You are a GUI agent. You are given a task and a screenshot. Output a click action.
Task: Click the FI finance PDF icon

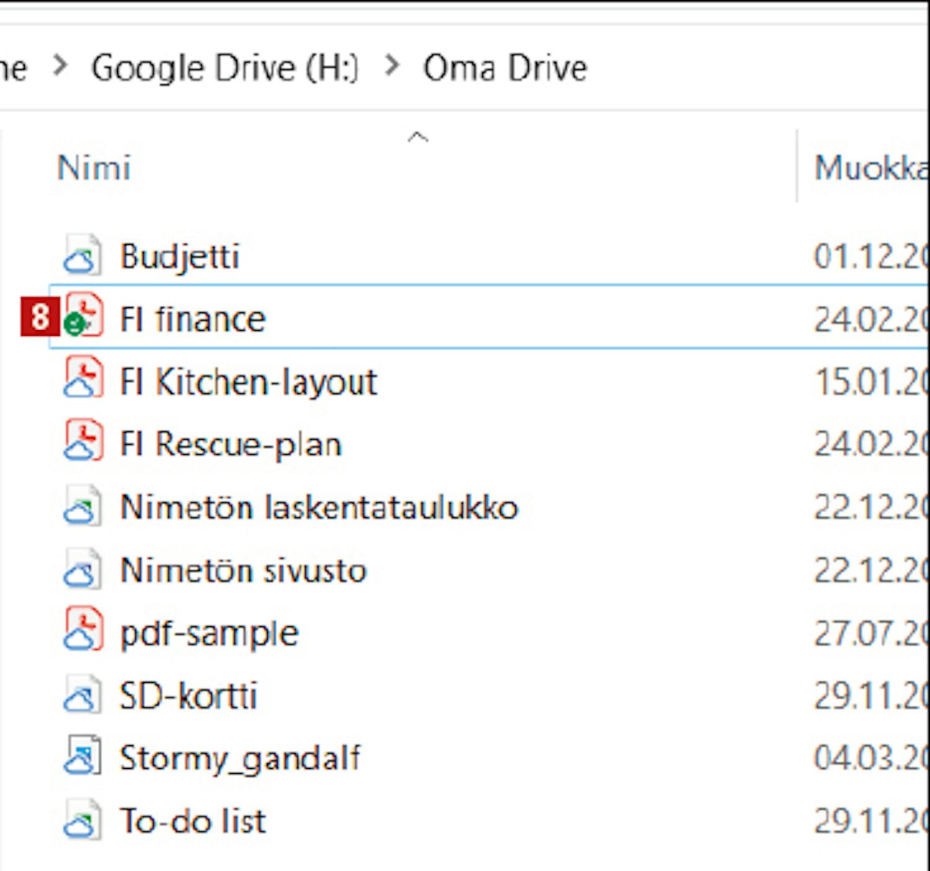point(84,317)
